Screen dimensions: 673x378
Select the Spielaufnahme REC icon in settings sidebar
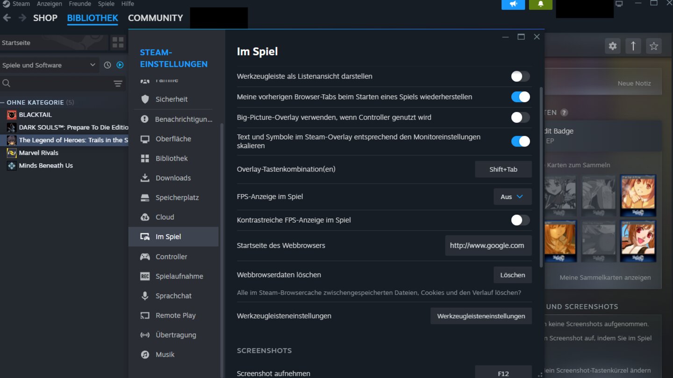[x=146, y=276]
